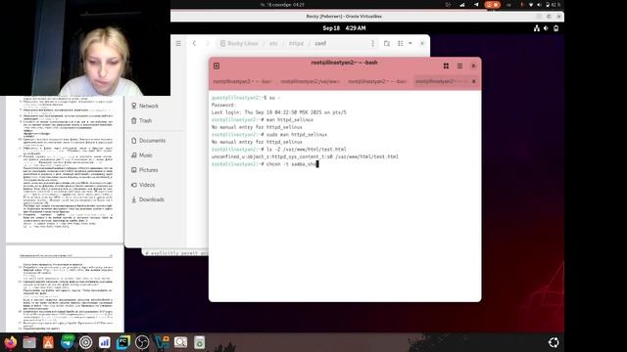Click 'ls -Z /var/www/html/test.html' command text
The image size is (627, 352).
[307, 150]
